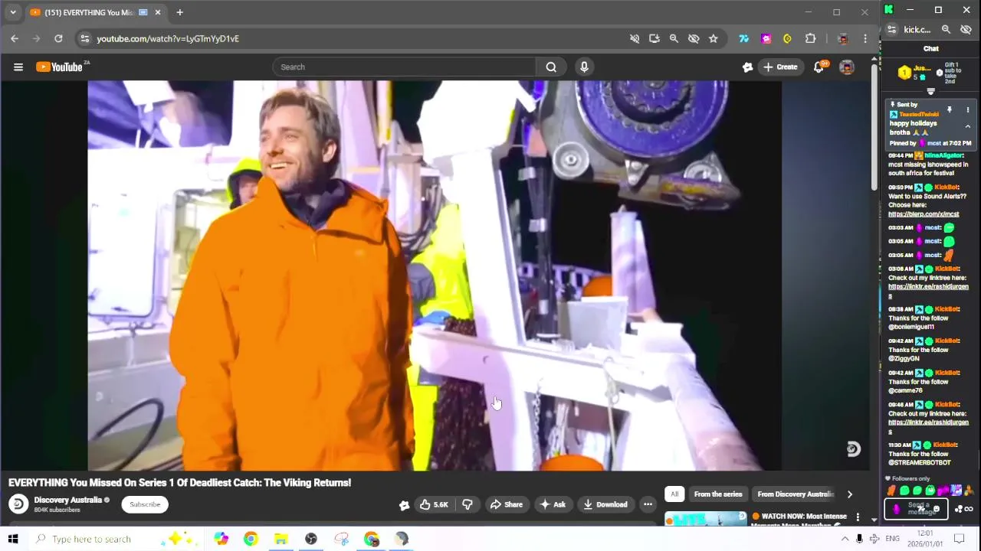Close the YouTube tab
The height and width of the screenshot is (551, 981).
point(158,12)
